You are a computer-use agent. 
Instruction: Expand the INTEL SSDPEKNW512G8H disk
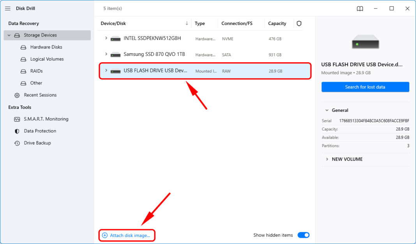[106, 38]
